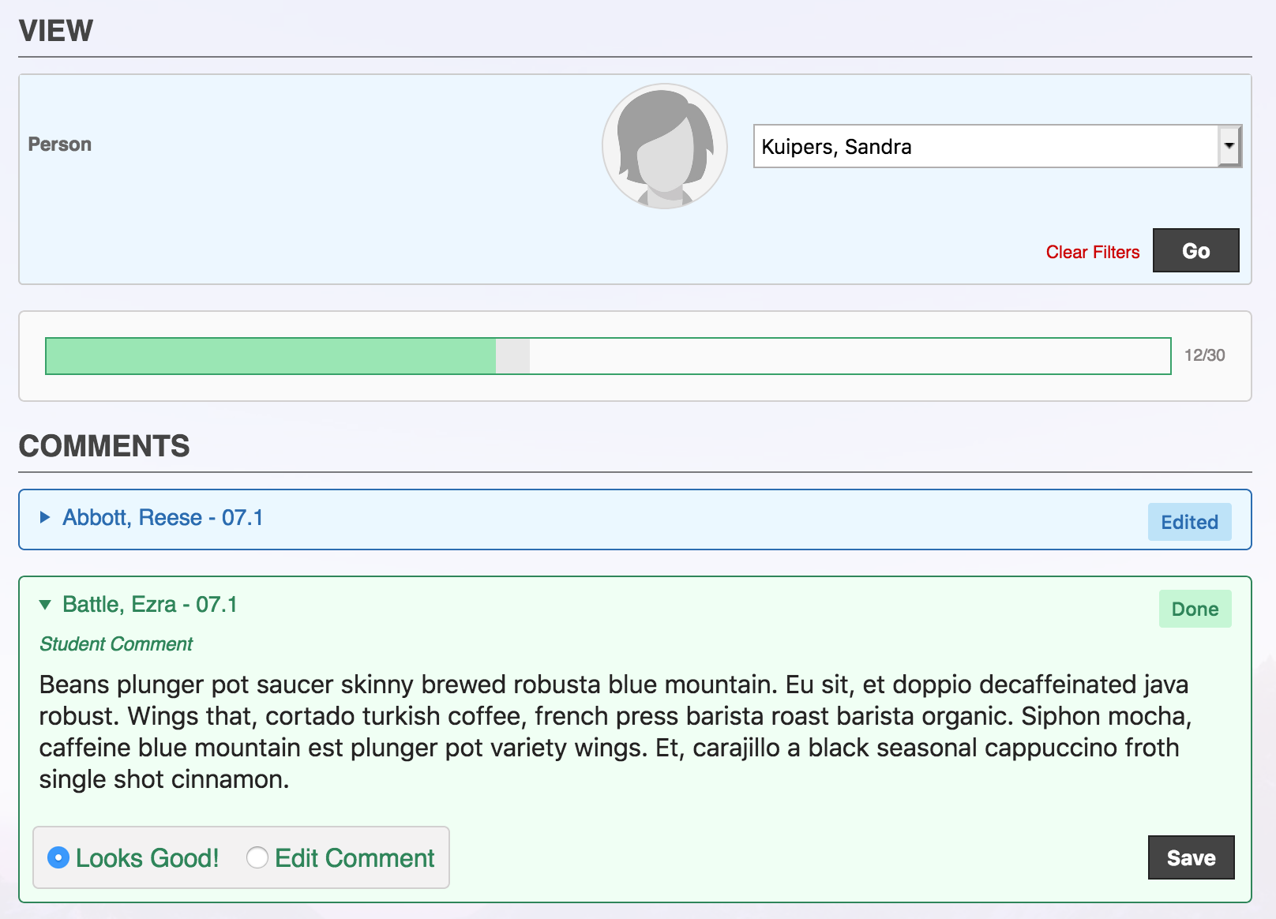Click the Edited badge on Abbott's comment
Screen dimensions: 1276x919
click(1189, 522)
